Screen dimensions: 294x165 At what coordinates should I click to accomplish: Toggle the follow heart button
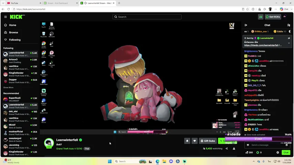coord(194,141)
